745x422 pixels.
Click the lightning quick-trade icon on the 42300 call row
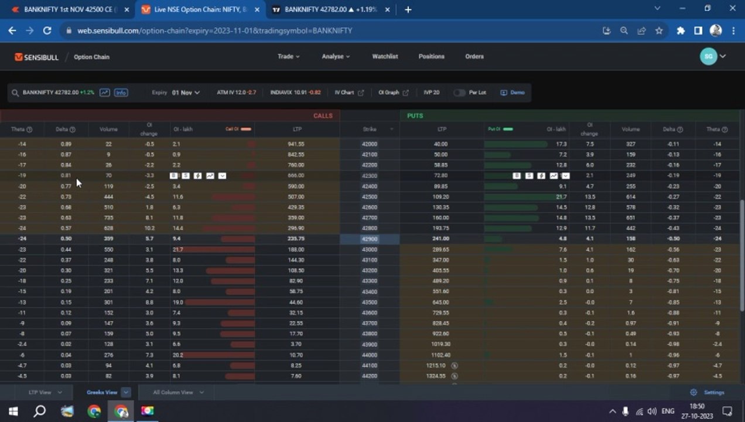[x=198, y=176]
